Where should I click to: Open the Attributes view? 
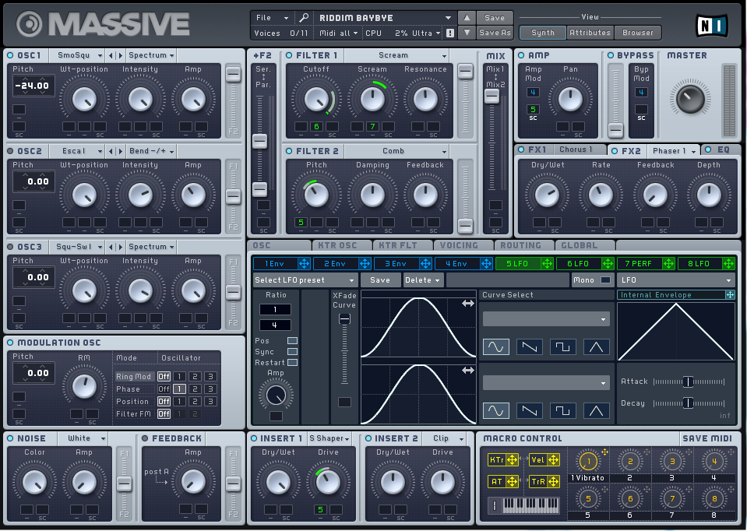[590, 33]
